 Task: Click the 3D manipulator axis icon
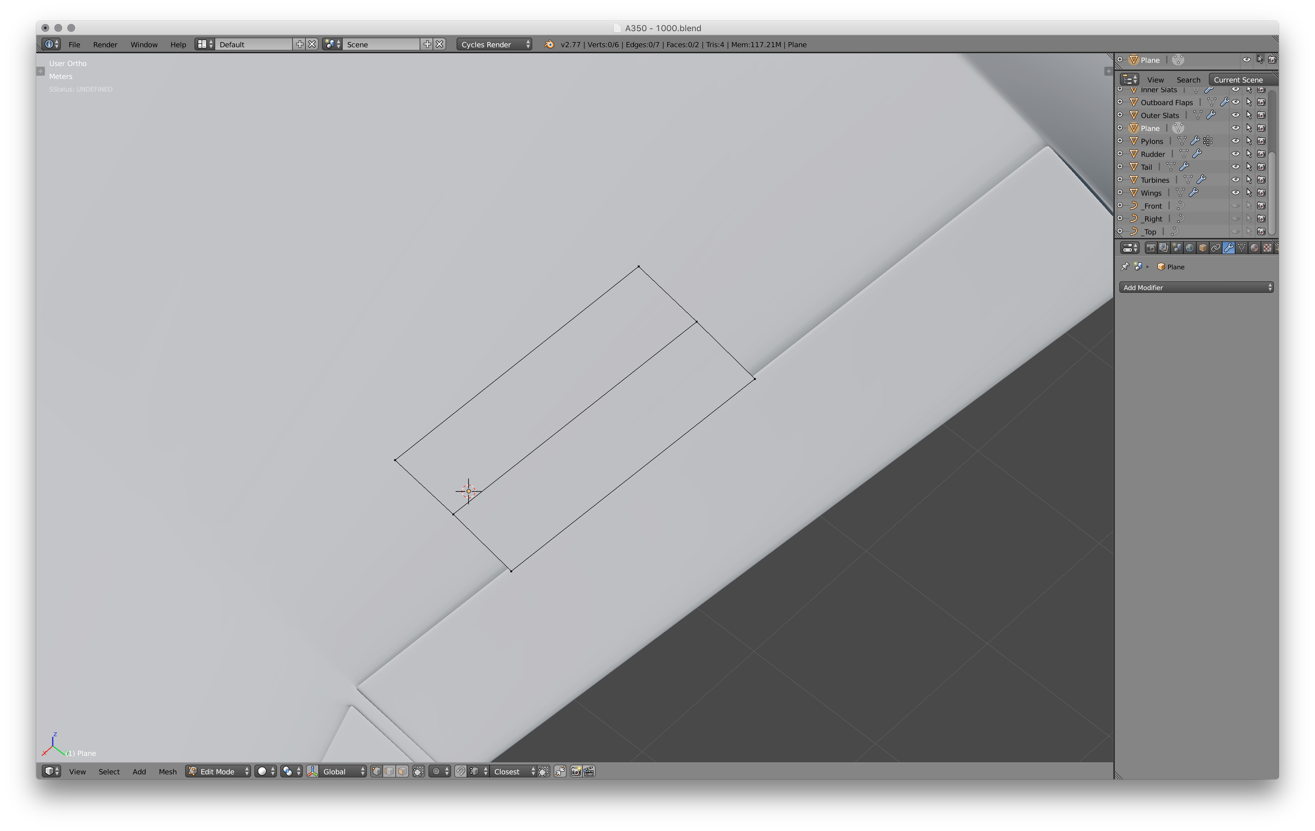[x=313, y=771]
